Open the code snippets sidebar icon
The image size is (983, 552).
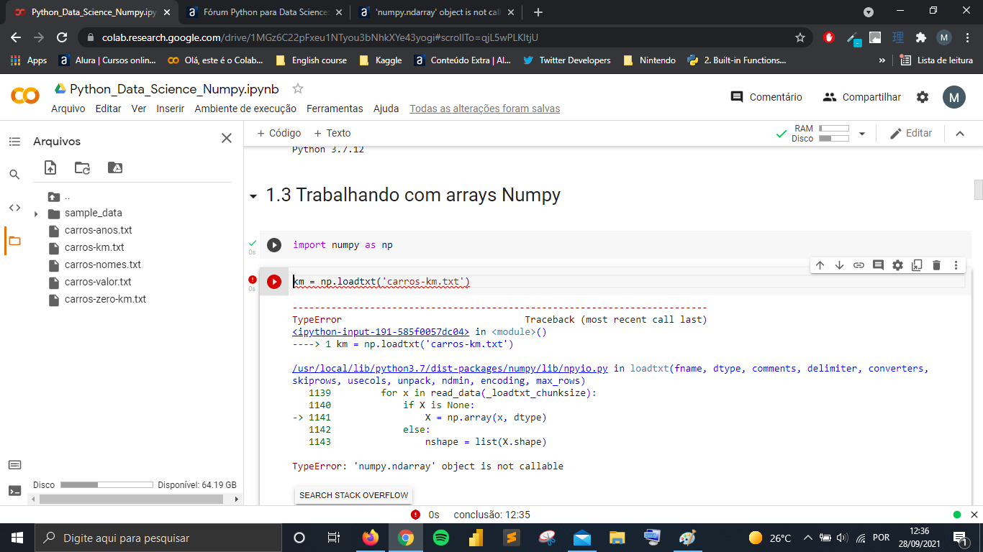[14, 208]
